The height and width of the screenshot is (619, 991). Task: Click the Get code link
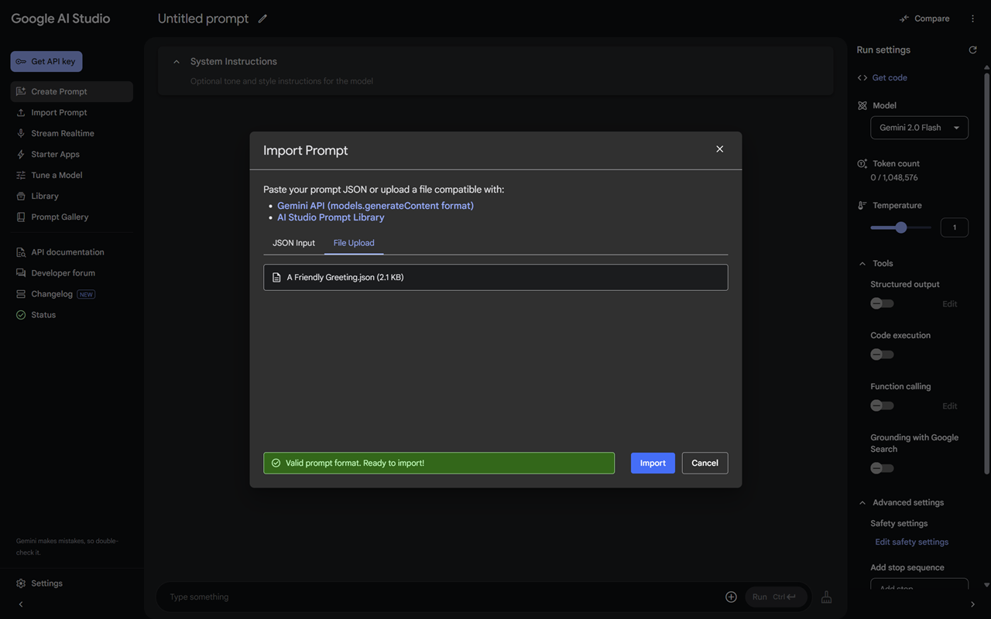(890, 77)
